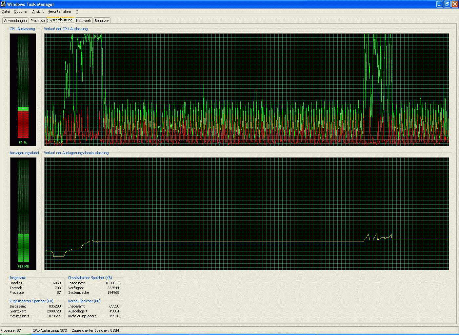Close the Windows Task-Manager window
Screen dimensions: 459x335
coord(454,4)
